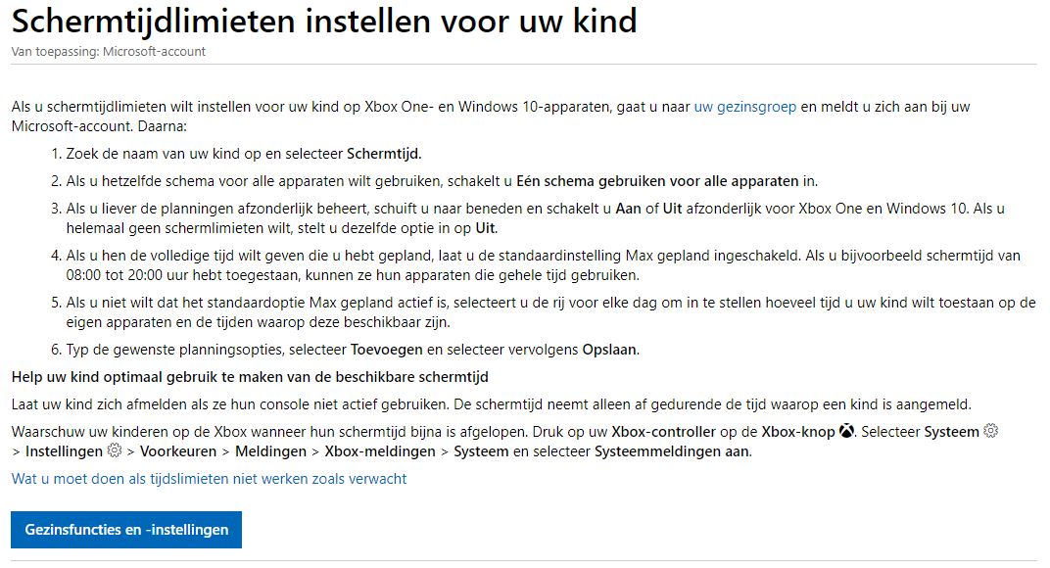Click the bold word Aan in step three

coord(628,209)
